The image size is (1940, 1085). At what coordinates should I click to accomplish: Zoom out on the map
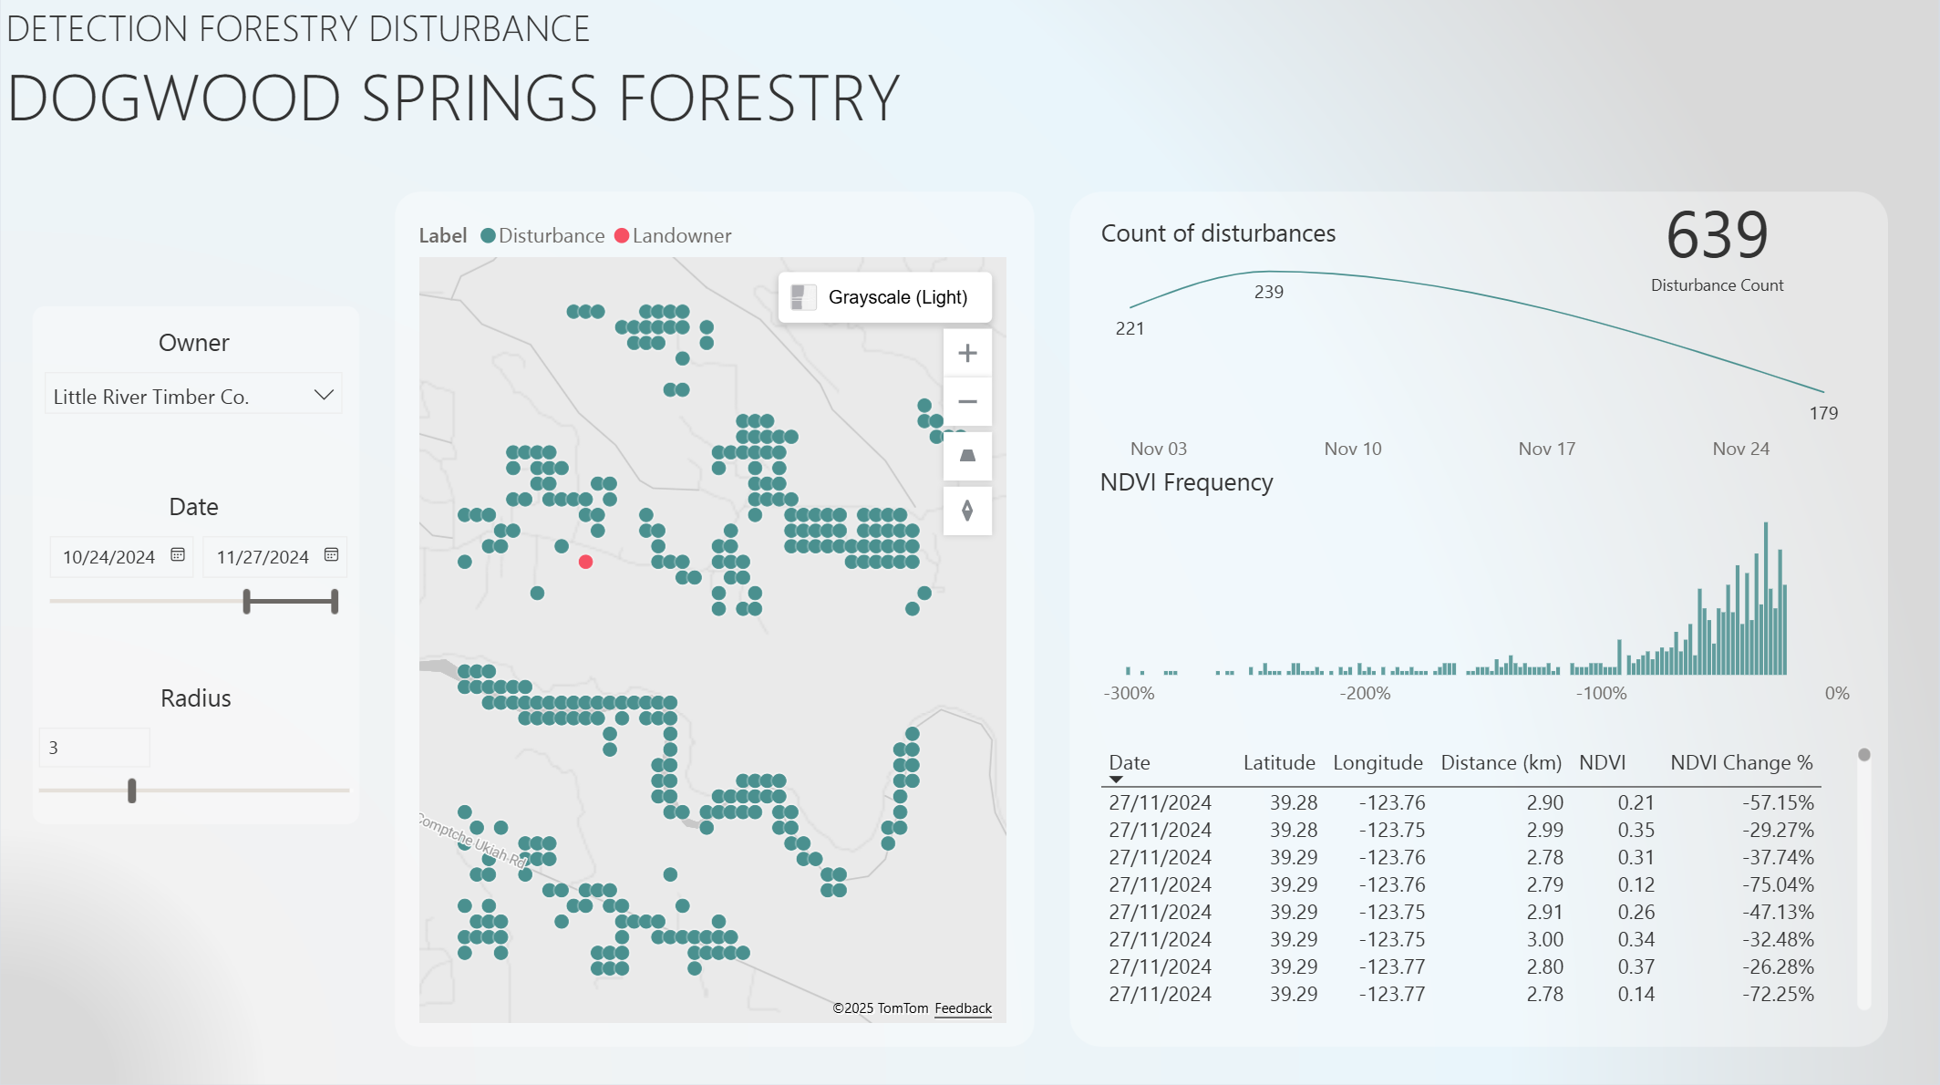[x=967, y=402]
